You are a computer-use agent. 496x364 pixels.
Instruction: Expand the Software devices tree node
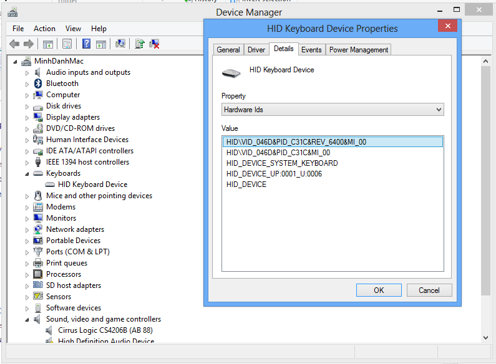click(x=27, y=309)
